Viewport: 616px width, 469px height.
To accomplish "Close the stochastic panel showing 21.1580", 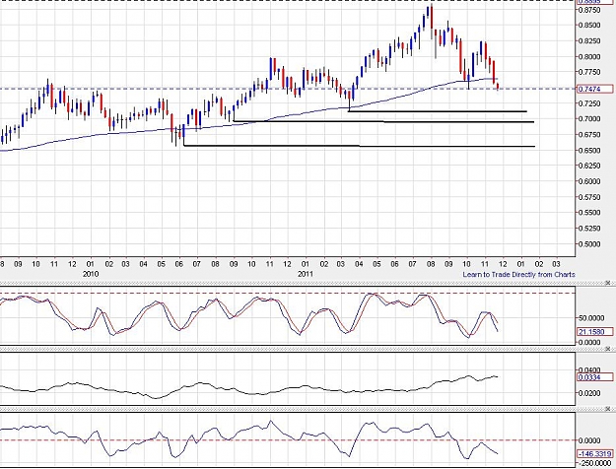I will 608,283.
